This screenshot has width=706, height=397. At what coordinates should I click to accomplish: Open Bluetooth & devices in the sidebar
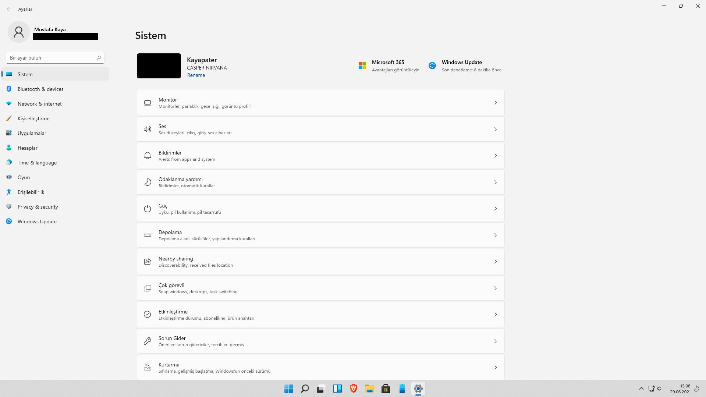(56, 89)
